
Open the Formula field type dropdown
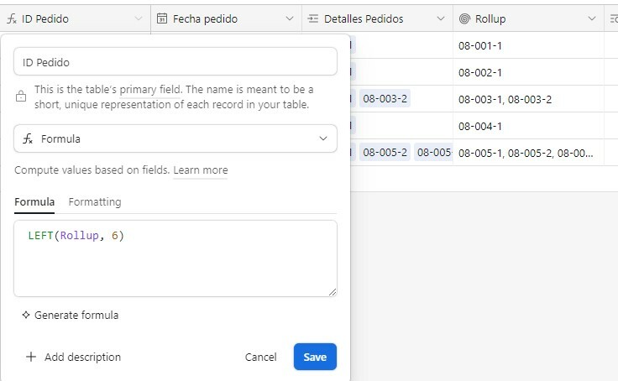175,138
